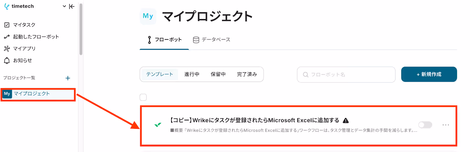Viewport: 470px width, 152px height.
Task: Open マイアプリ in the sidebar
Action: [x=24, y=48]
